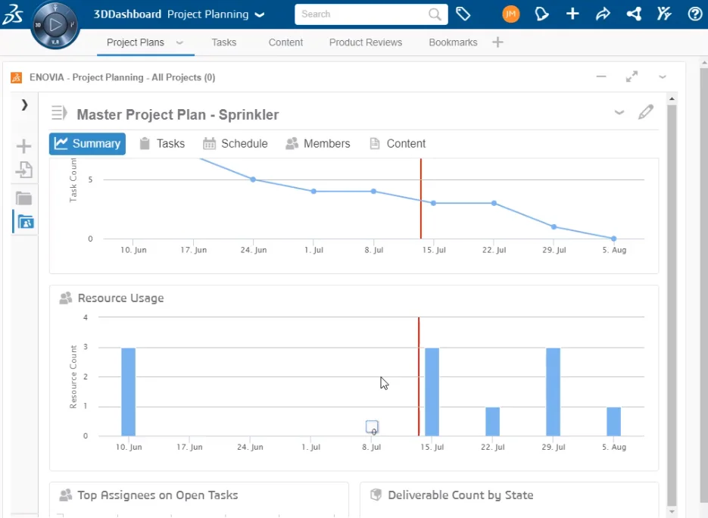Open Project Planning dashboard dropdown arrow

[x=260, y=14]
